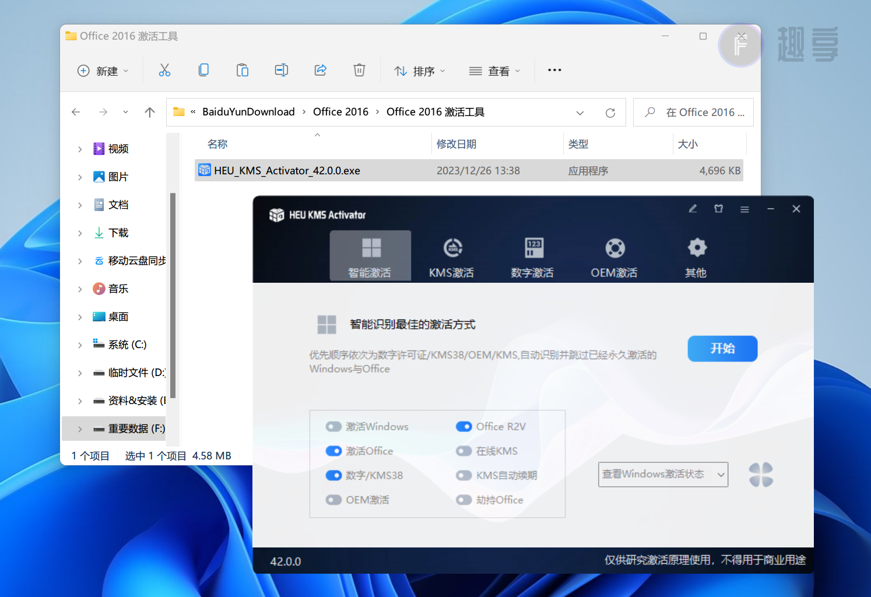Image resolution: width=871 pixels, height=597 pixels.
Task: Toggle the 数字/KMS38 switch
Action: coord(333,476)
